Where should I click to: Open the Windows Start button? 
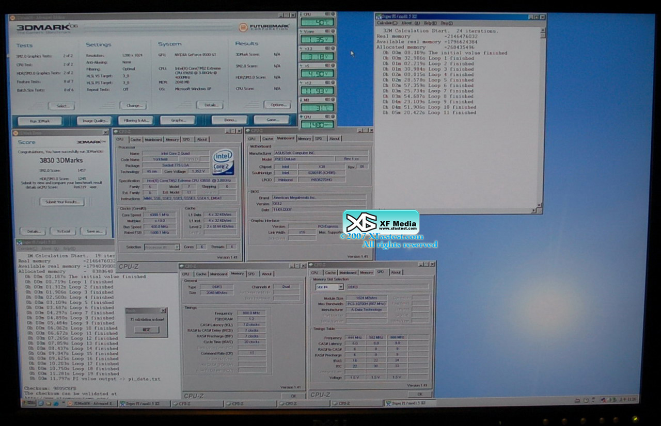(x=28, y=403)
